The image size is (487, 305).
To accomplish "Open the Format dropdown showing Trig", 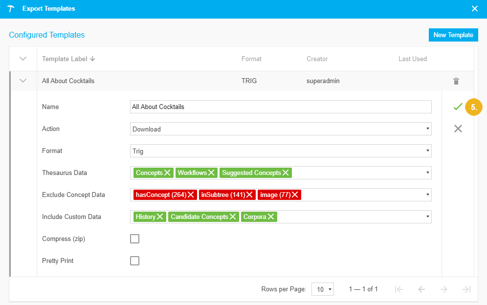I will tap(281, 151).
